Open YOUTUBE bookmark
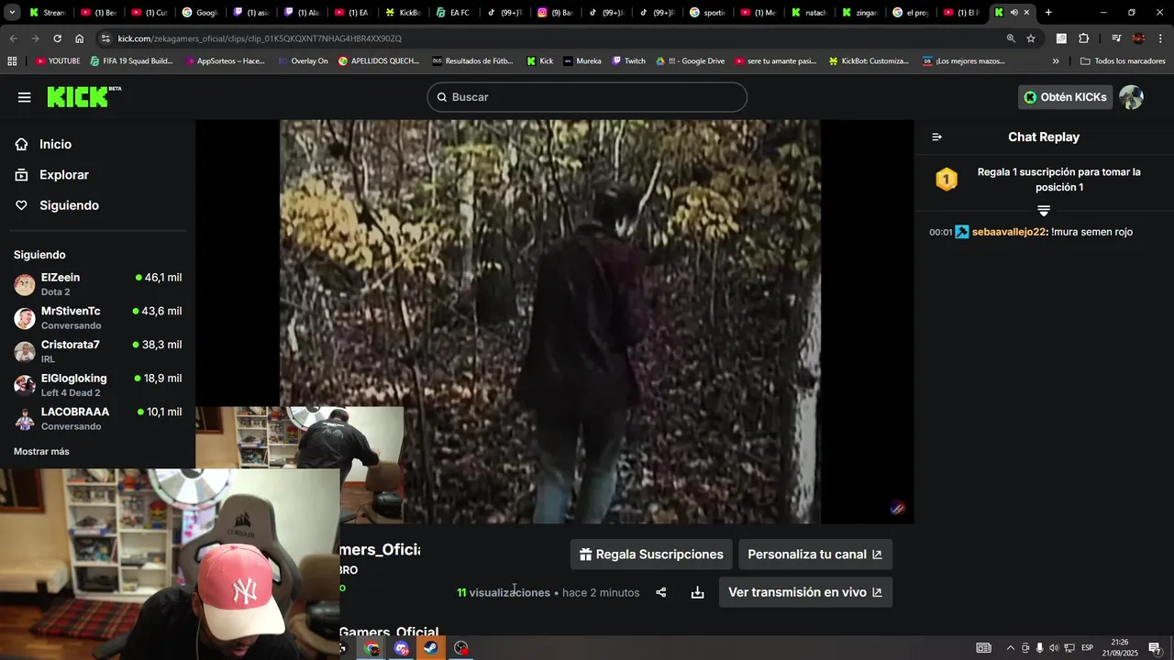 coord(58,60)
